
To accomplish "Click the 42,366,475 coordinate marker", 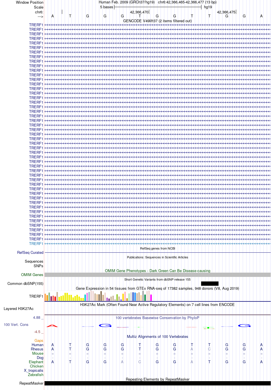I will pyautogui.click(x=226, y=12).
